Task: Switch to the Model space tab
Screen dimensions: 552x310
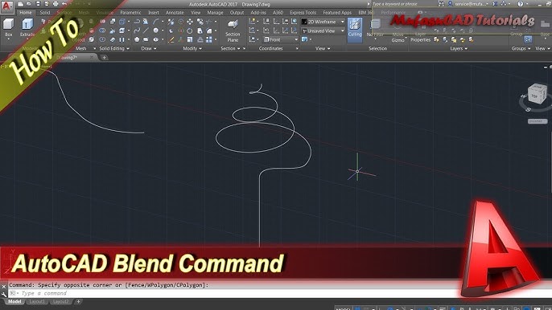Action: [x=14, y=301]
